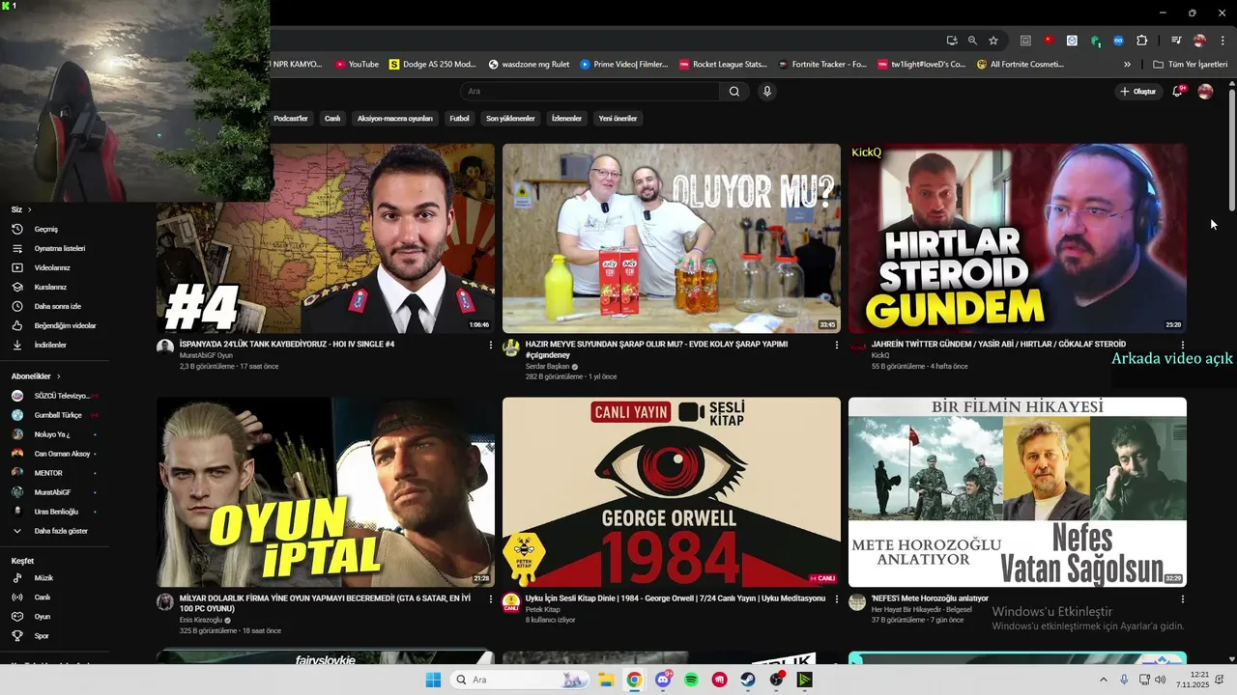Open the volume control in system tray
The height and width of the screenshot is (695, 1237).
click(1160, 680)
